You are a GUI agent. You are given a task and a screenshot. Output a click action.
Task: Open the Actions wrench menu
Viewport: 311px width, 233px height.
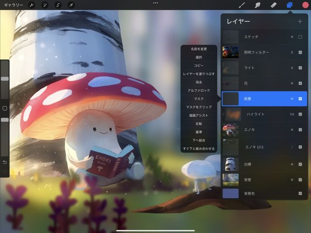point(31,5)
